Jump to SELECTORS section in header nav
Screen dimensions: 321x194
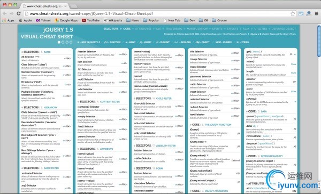[x=111, y=29]
